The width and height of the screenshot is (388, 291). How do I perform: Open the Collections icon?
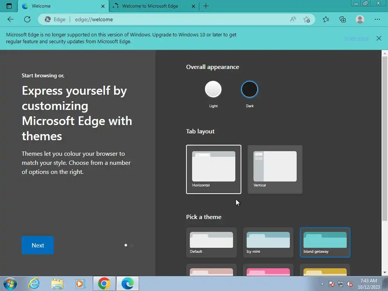343,19
